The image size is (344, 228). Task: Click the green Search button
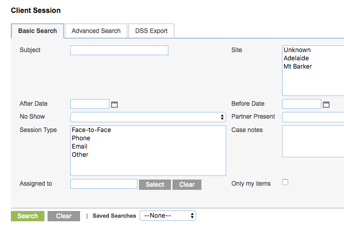pyautogui.click(x=28, y=216)
